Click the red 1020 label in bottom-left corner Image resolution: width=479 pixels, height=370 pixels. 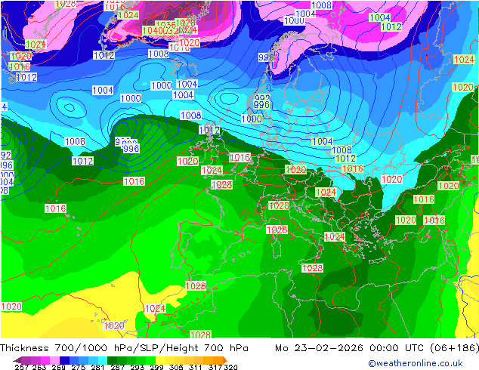[x=11, y=307]
